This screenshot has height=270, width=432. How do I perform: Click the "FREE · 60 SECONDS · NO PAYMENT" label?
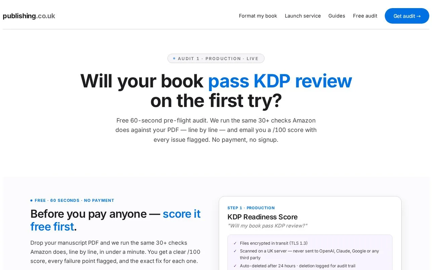point(74,200)
